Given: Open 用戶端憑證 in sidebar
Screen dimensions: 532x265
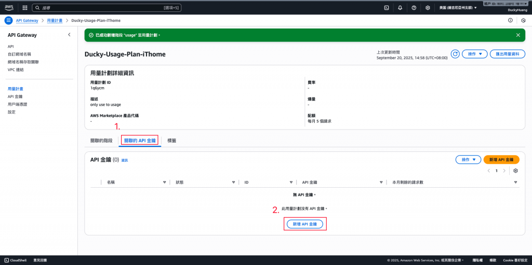Looking at the screenshot, I should (x=17, y=104).
